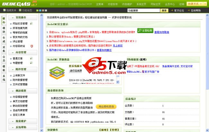Expand the 批量维护 section
The height and width of the screenshot is (132, 209).
coord(23,121)
